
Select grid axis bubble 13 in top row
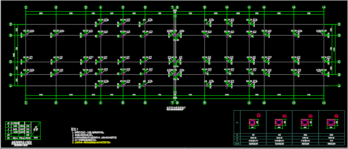click(294, 7)
